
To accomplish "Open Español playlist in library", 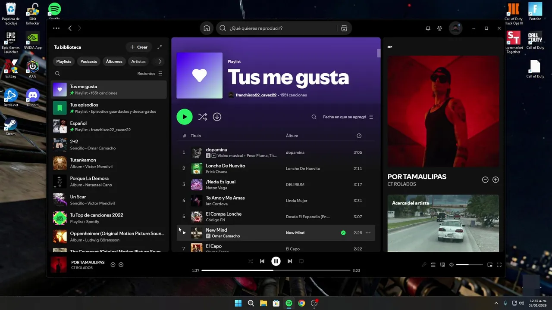I will point(109,126).
